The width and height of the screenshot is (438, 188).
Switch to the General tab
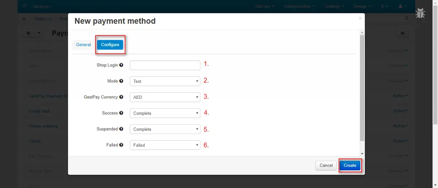[x=83, y=45]
